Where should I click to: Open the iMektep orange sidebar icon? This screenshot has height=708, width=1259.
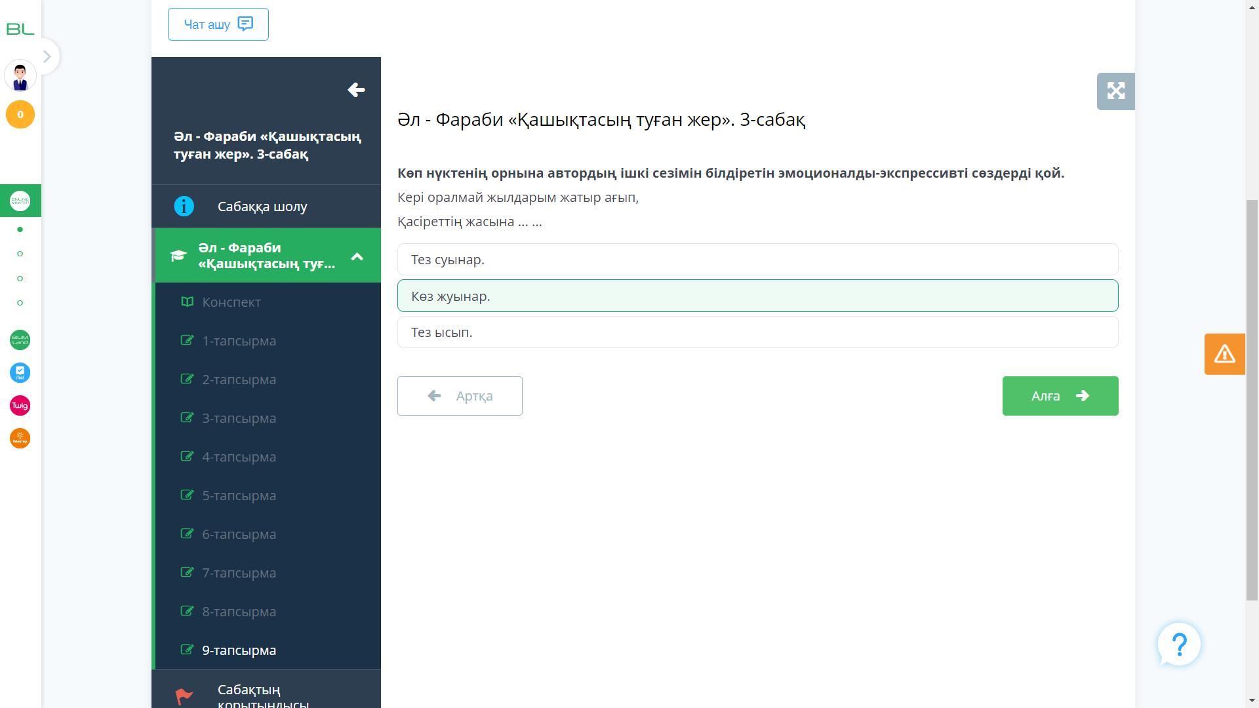click(20, 439)
